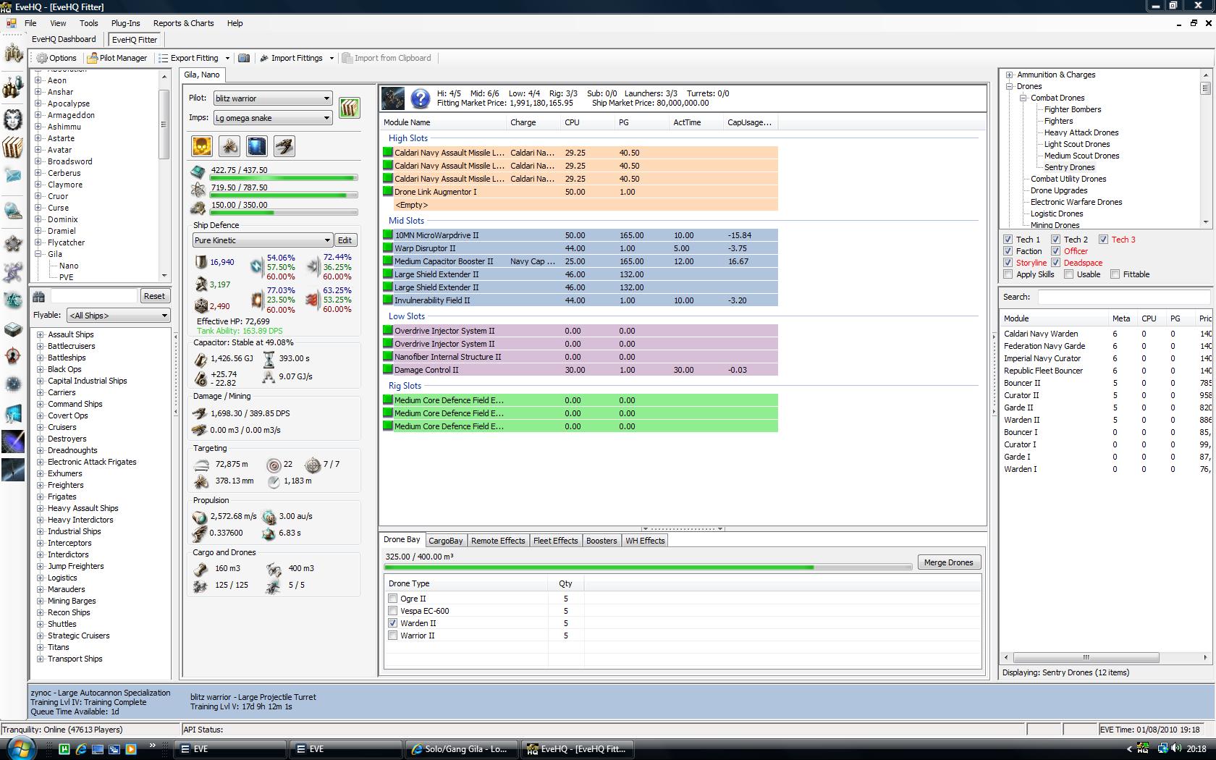
Task: Open the Pure Kinetic damage profile dropdown
Action: tap(263, 240)
